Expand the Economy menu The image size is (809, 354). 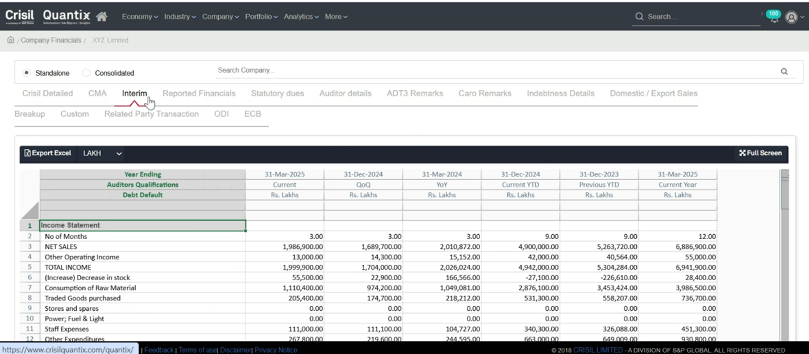(x=139, y=16)
